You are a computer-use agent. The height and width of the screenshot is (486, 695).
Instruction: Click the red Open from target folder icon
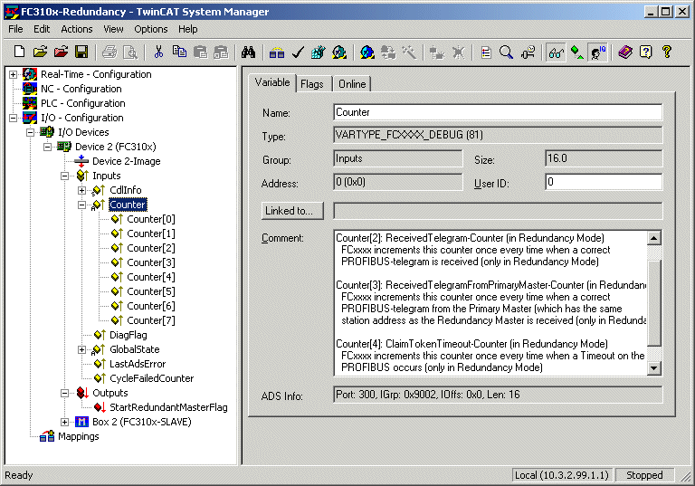click(x=61, y=52)
